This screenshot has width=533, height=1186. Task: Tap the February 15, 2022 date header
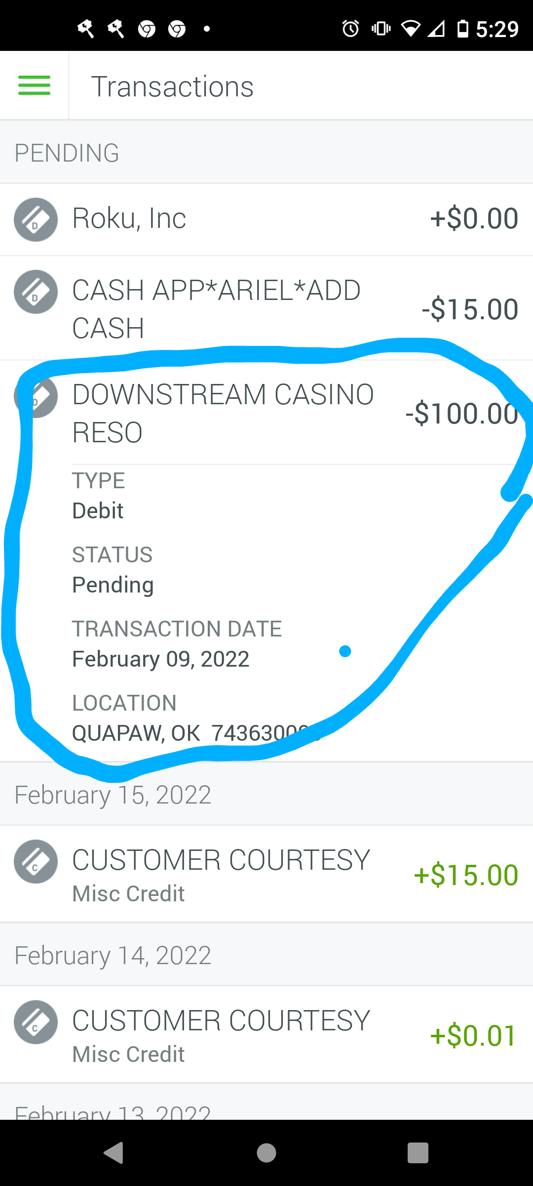[x=113, y=795]
